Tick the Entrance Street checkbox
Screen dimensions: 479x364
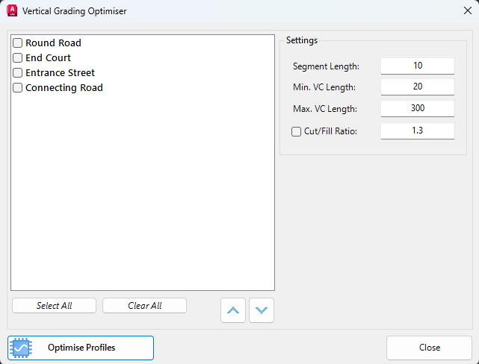[x=17, y=73]
